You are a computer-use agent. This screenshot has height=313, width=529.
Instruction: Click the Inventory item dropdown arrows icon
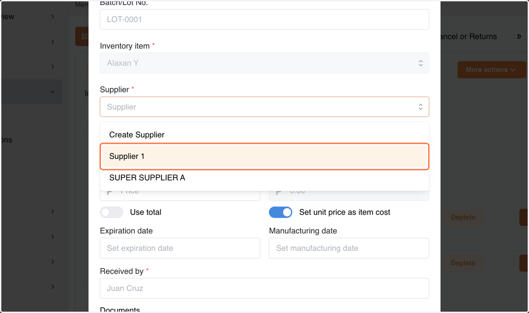pyautogui.click(x=421, y=63)
